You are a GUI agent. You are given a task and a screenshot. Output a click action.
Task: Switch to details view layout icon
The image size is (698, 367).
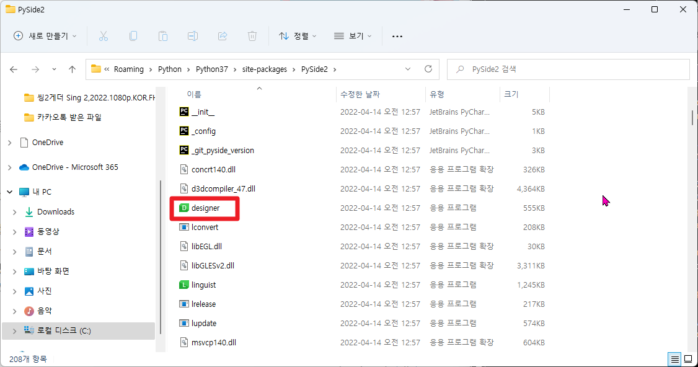675,359
